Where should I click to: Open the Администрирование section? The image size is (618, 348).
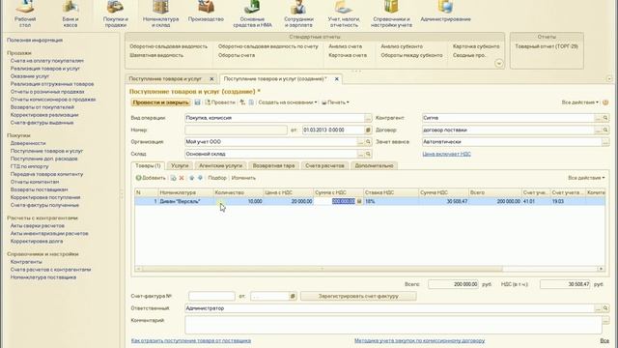pos(445,12)
